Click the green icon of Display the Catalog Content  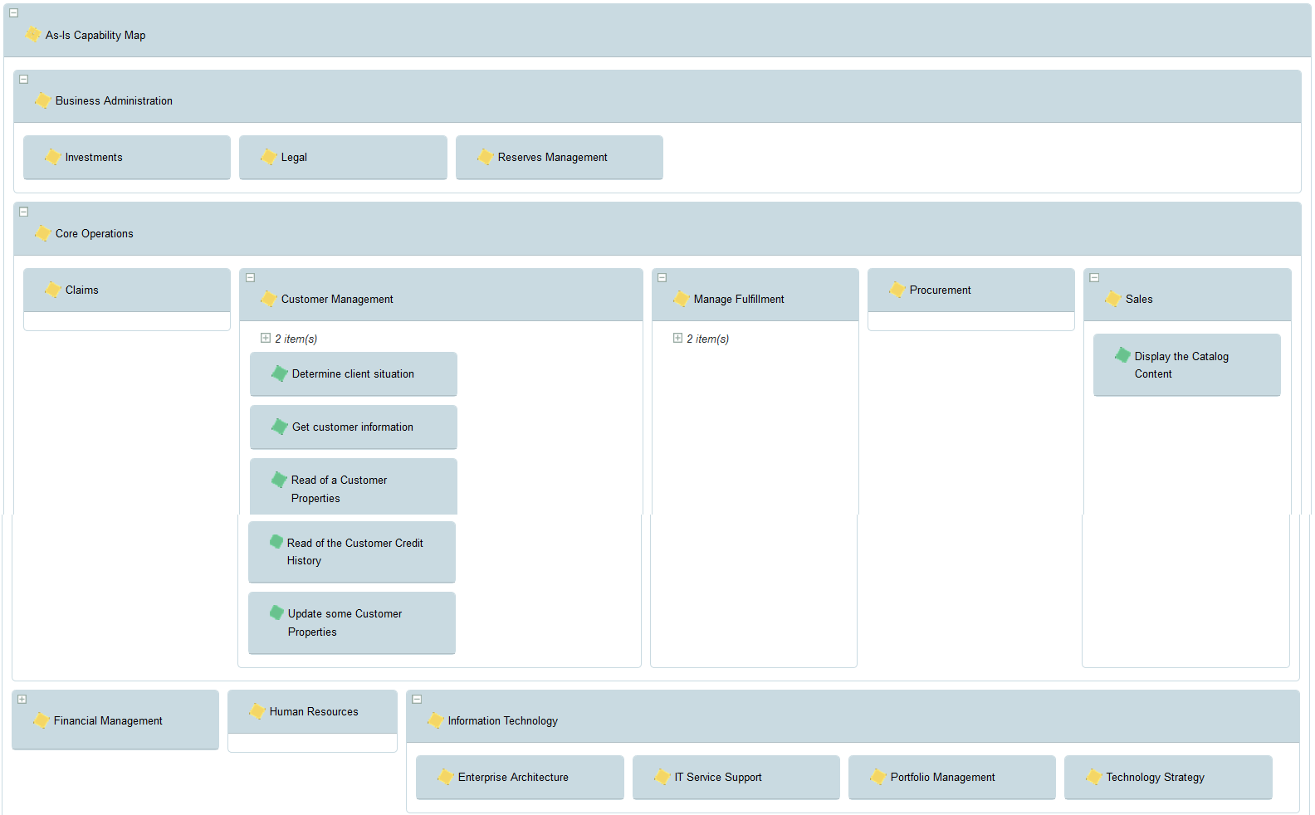pyautogui.click(x=1122, y=355)
